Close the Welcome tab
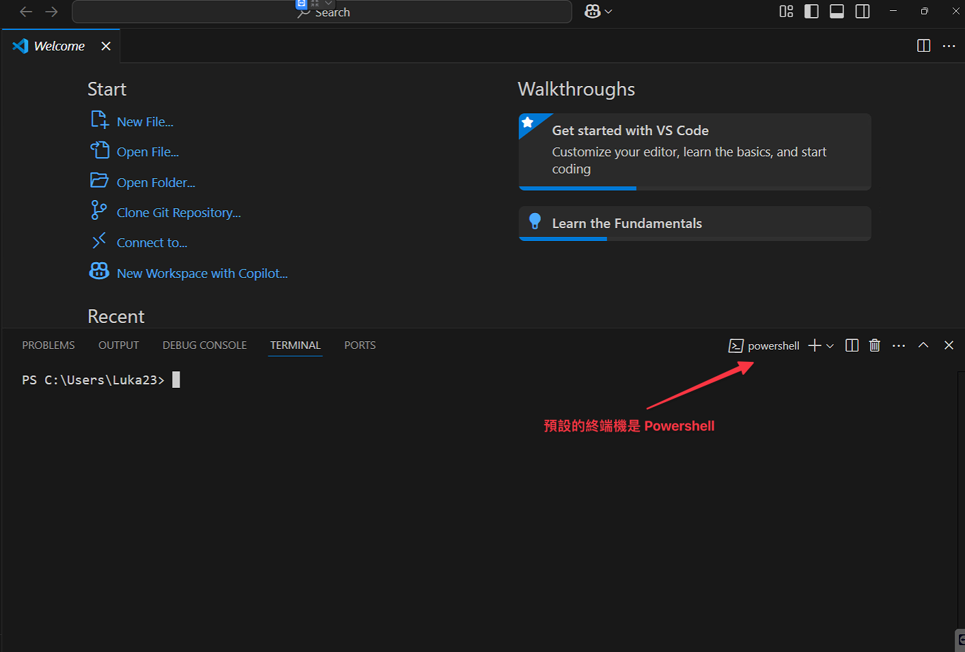The width and height of the screenshot is (965, 652). click(106, 46)
